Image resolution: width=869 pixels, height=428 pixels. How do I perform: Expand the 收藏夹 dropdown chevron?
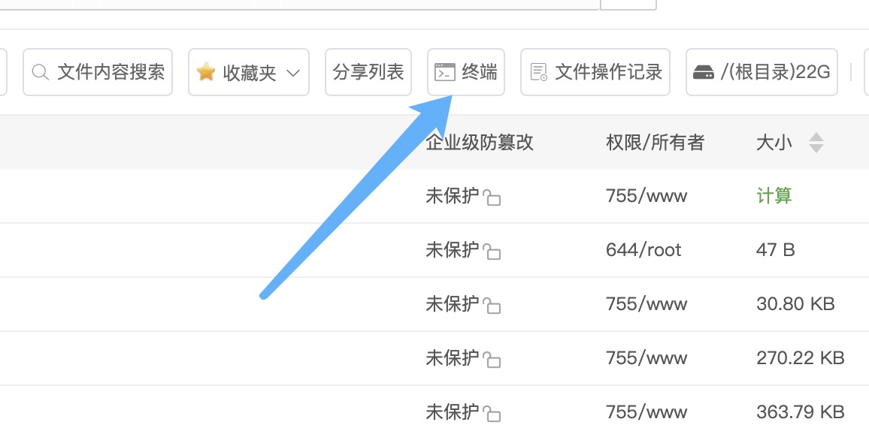[293, 73]
